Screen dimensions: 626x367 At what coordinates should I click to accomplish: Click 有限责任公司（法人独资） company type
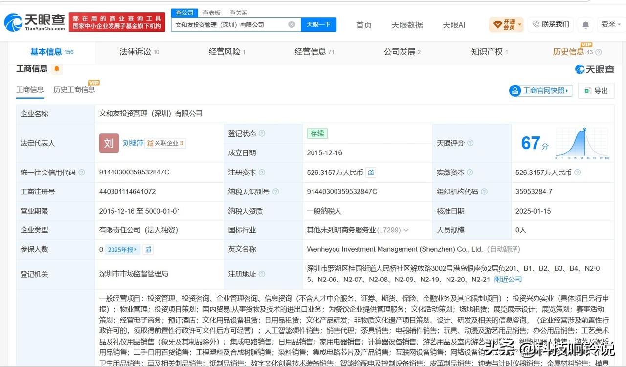tap(138, 230)
